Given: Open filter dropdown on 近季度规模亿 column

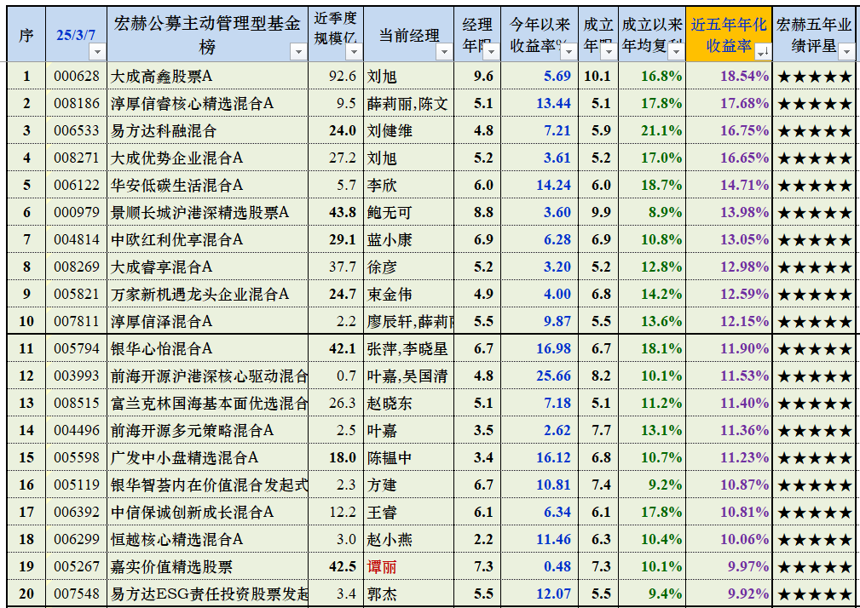Looking at the screenshot, I should 354,52.
